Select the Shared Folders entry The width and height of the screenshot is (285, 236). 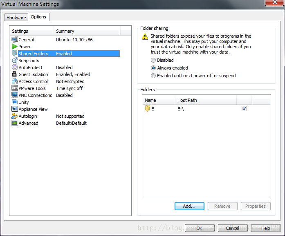tap(65, 54)
